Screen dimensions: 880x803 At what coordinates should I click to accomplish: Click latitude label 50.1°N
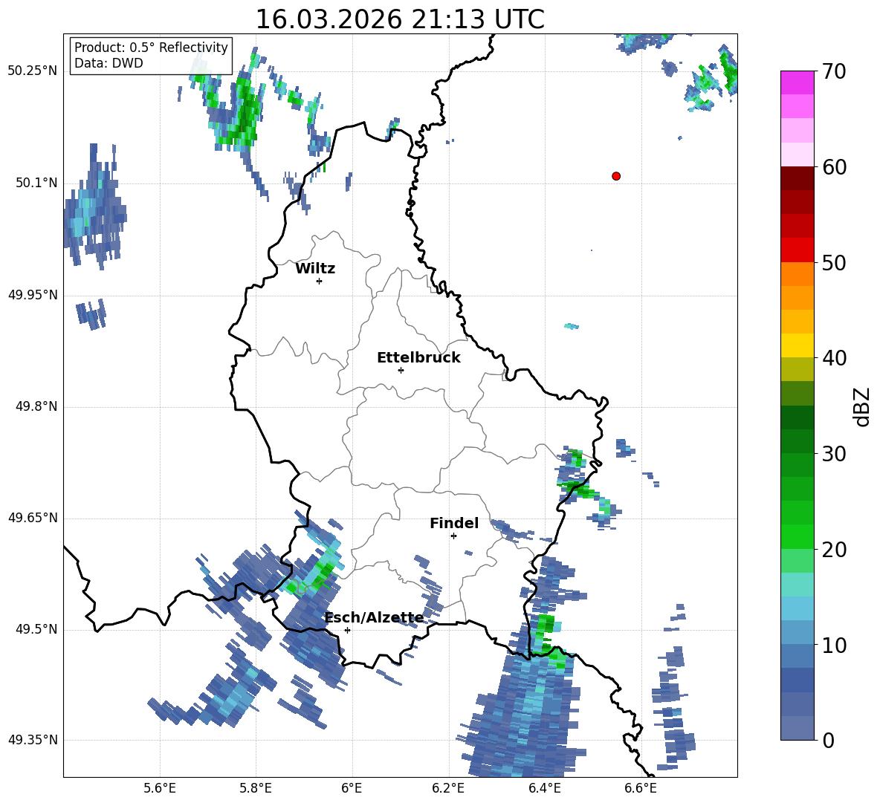click(x=36, y=183)
